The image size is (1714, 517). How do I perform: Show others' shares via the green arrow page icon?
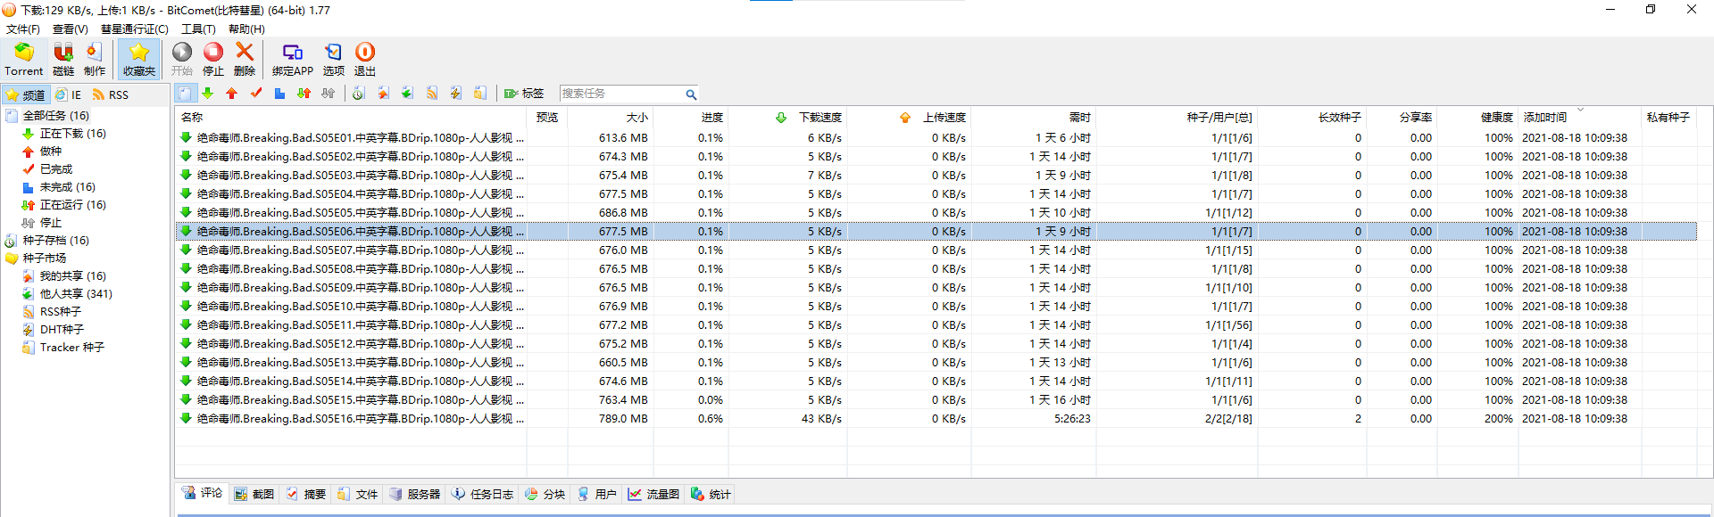407,94
